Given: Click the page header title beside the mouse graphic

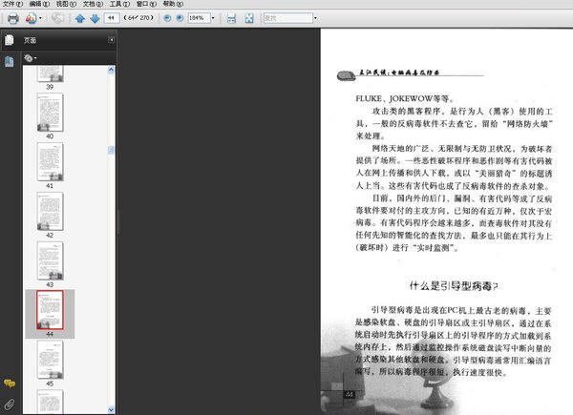Looking at the screenshot, I should point(398,73).
